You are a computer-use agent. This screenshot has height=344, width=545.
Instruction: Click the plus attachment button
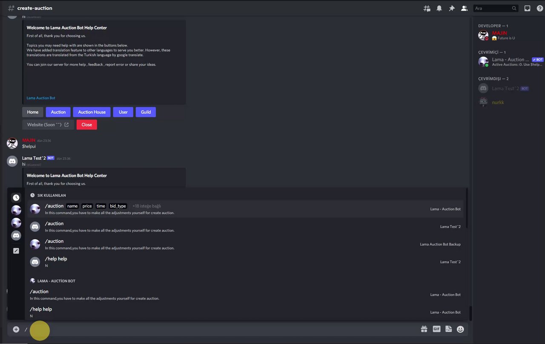click(x=16, y=329)
